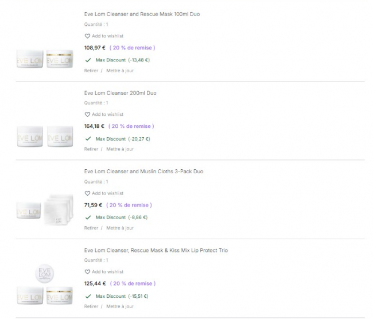This screenshot has height=319, width=373.
Task: Click the Cleanser and Rescue Mask Duo product image
Action: point(45,59)
